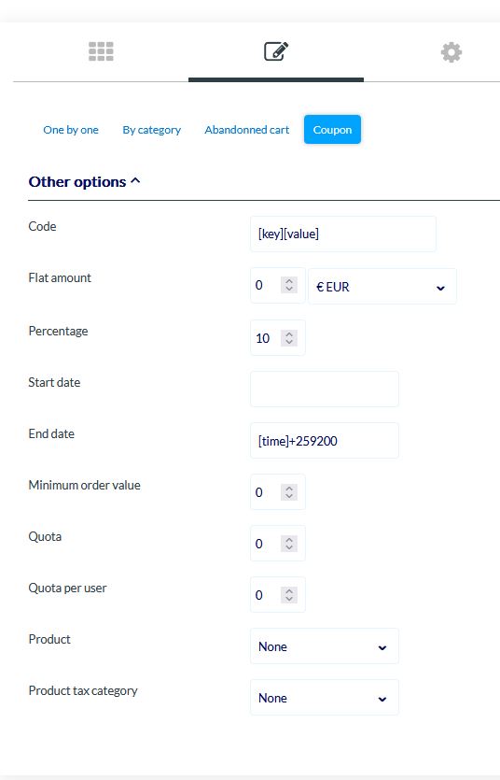Screen dimensions: 500x780
Task: Click the Start date input field
Action: pos(325,389)
